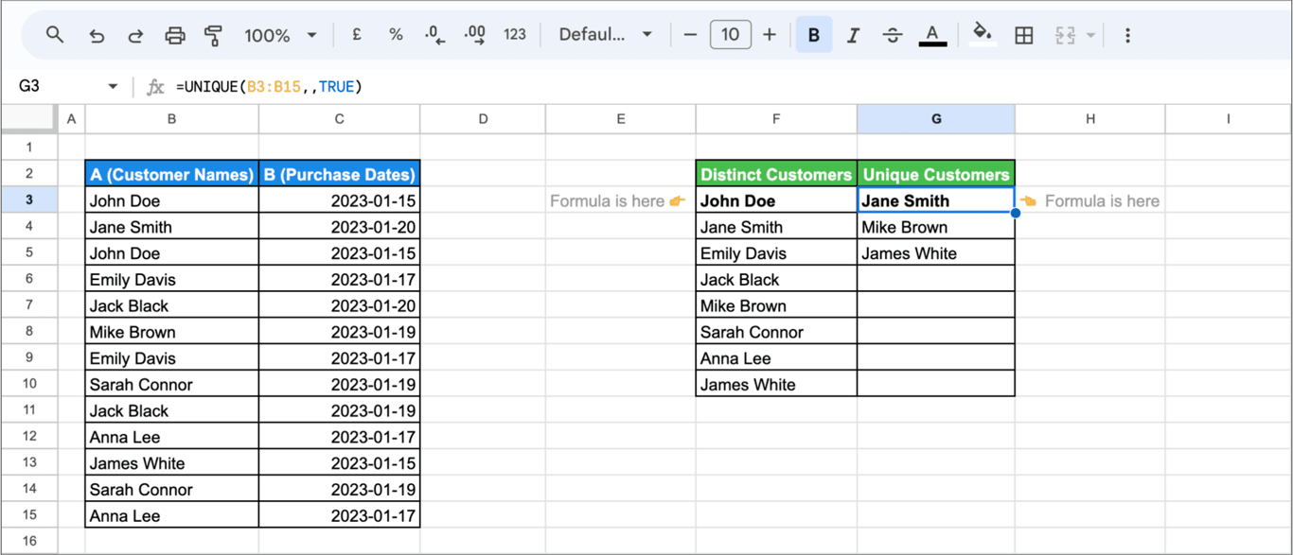1293x555 pixels.
Task: Select column H header
Action: (x=1090, y=119)
